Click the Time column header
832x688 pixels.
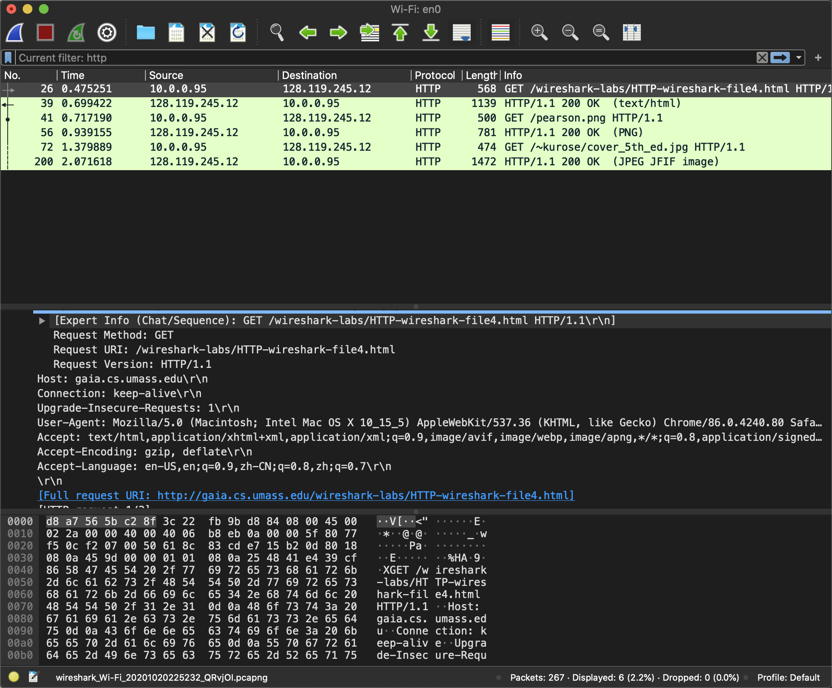(73, 75)
